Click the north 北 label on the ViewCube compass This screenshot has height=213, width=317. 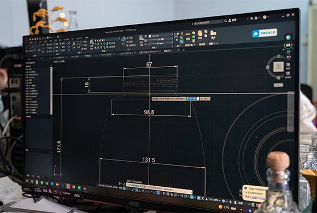point(279,56)
